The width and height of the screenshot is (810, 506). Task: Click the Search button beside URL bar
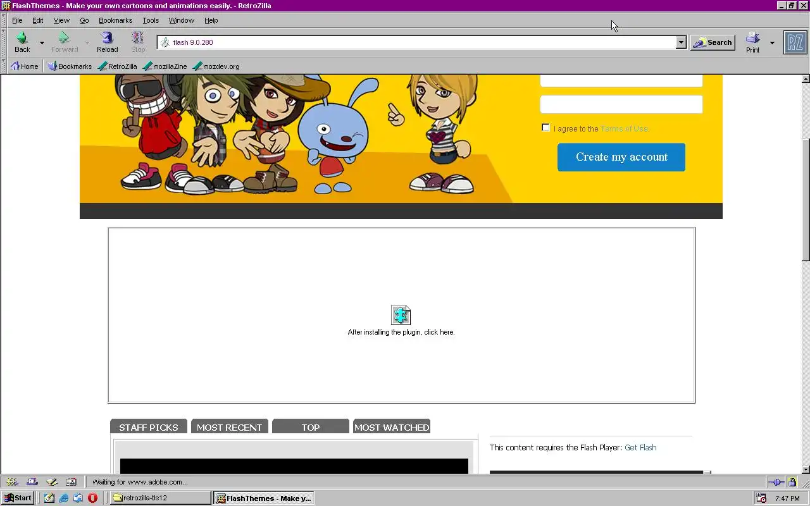(x=713, y=42)
